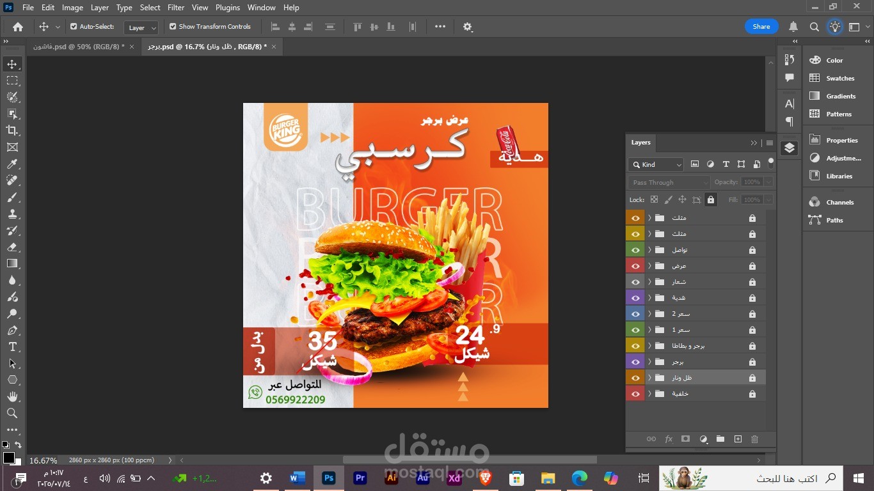Screen dimensions: 874x491
Task: Select the Zoom tool
Action: pyautogui.click(x=12, y=414)
